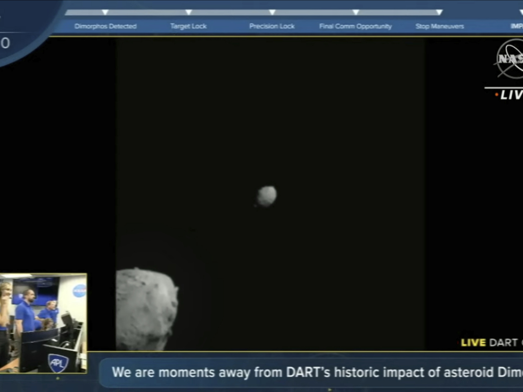Image resolution: width=523 pixels, height=392 pixels.
Task: Select the Dimorphos Detected milestone label
Action: click(105, 27)
